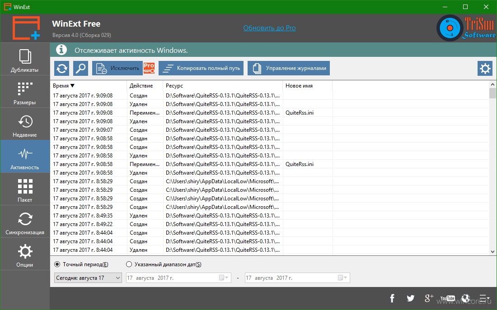The height and width of the screenshot is (310, 497).
Task: Select the 8:49:35 Удален row
Action: pos(270,216)
